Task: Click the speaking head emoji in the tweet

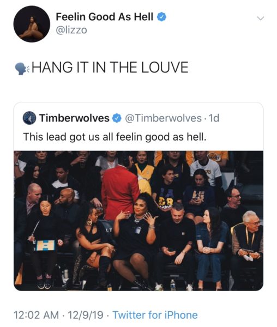Action: tap(21, 69)
